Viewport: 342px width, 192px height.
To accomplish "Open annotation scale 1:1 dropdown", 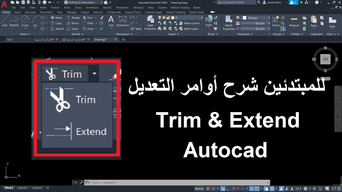I will point(298,189).
